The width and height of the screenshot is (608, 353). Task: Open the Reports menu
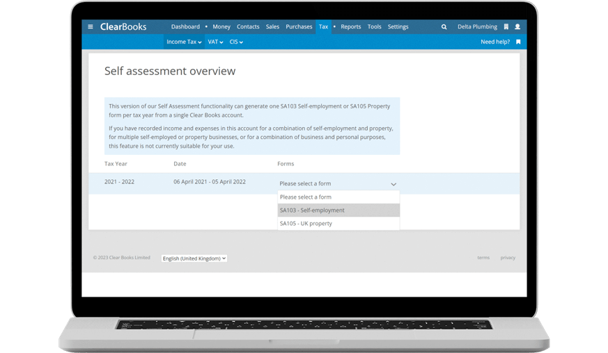click(351, 26)
